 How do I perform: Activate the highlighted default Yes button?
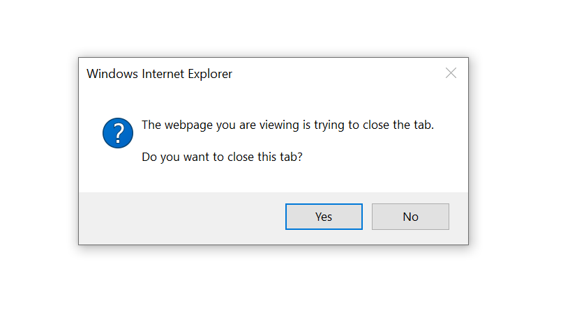pos(324,217)
